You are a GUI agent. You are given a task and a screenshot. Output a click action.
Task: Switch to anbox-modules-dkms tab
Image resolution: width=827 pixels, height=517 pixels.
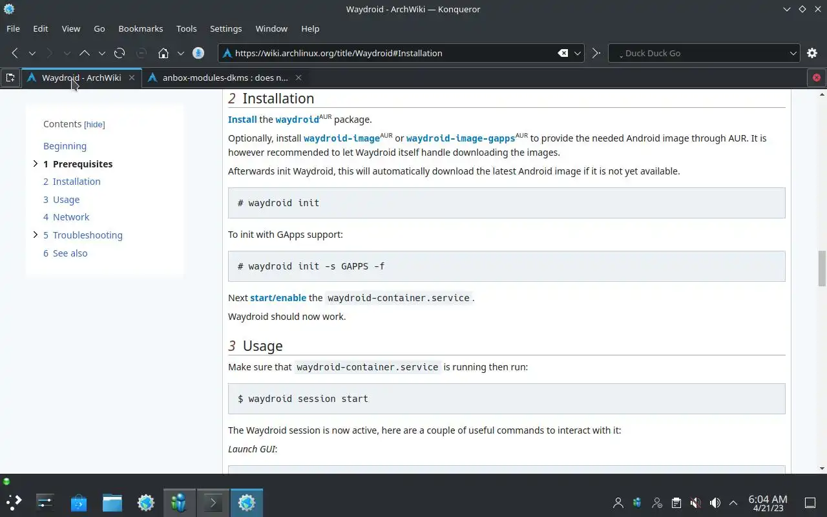tap(225, 78)
